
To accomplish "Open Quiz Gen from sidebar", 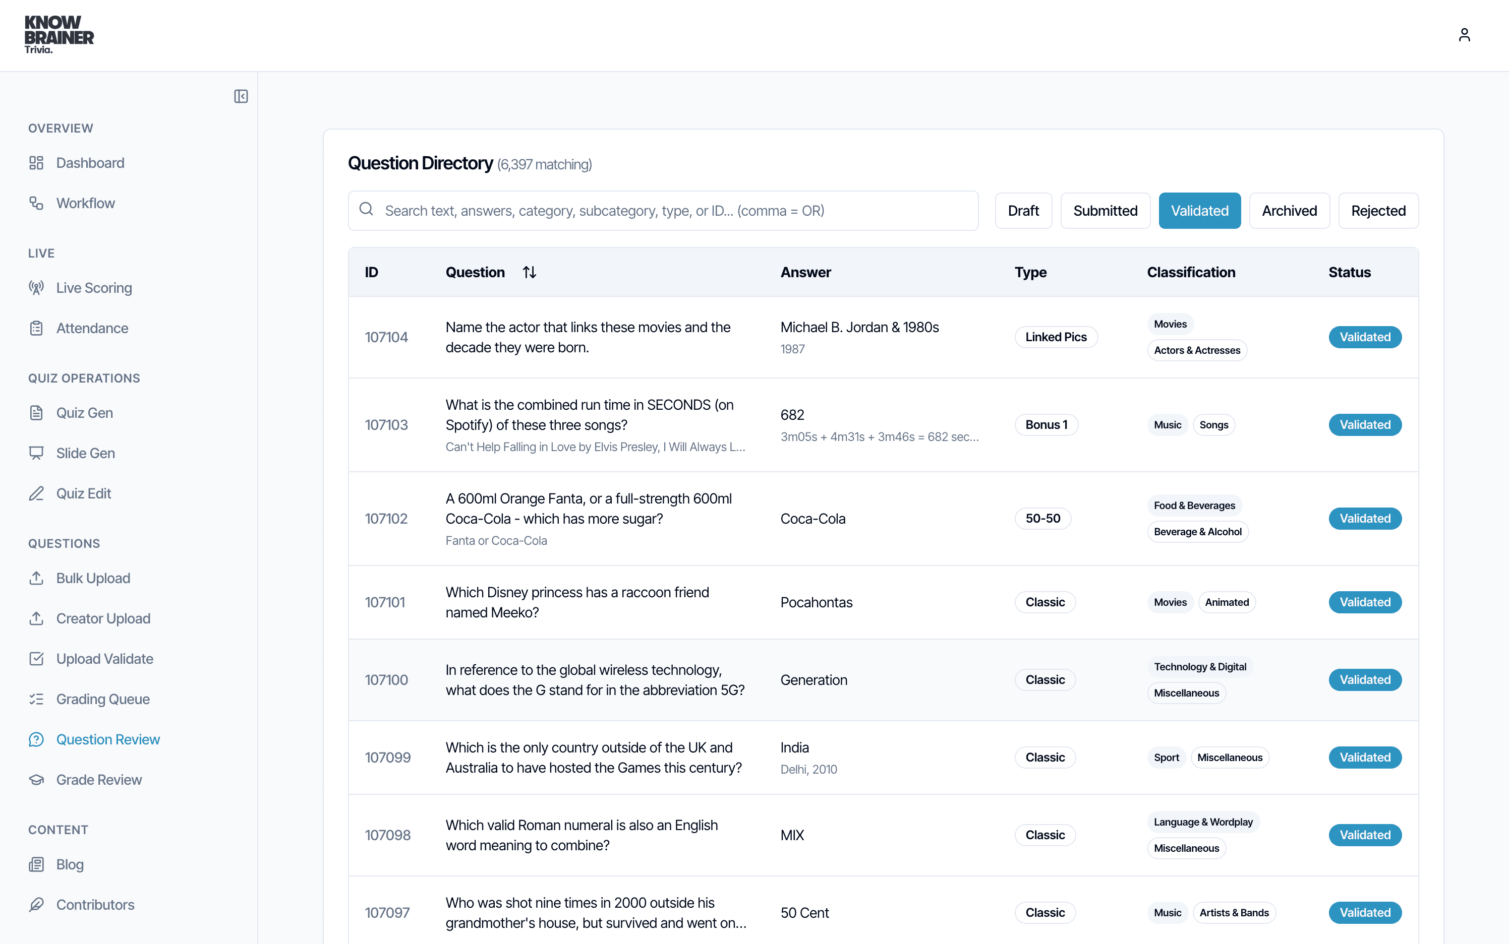I will (84, 413).
